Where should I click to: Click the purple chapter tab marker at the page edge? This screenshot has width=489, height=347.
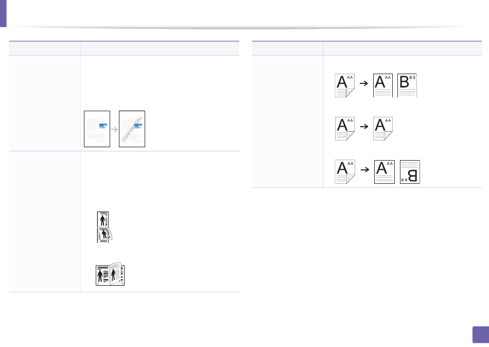click(x=3, y=13)
